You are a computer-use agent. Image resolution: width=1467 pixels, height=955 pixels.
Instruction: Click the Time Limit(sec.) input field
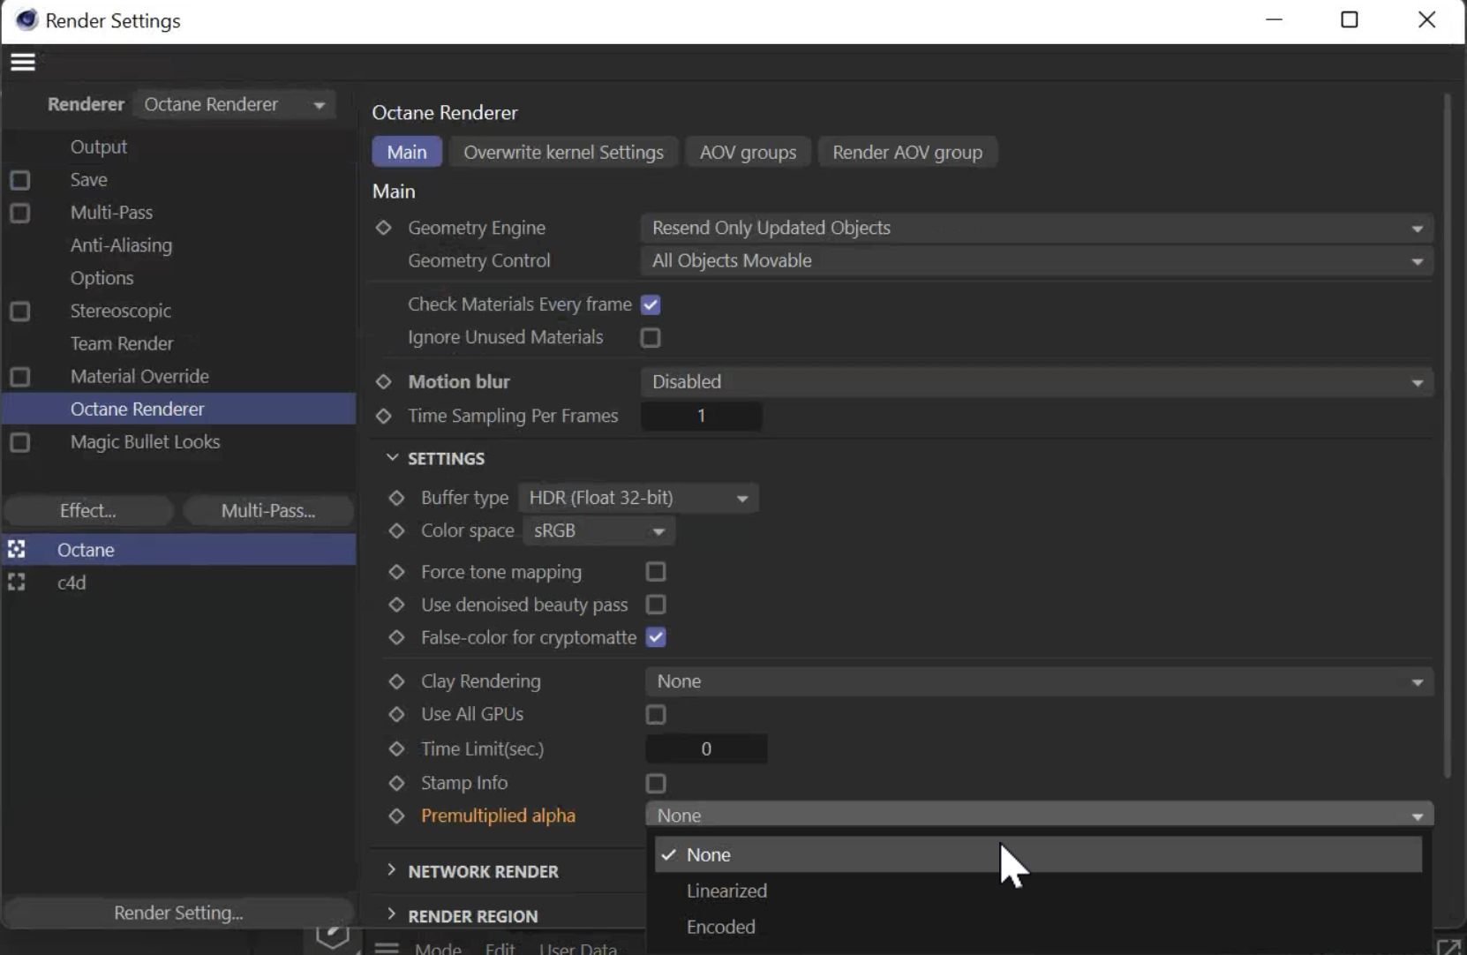pyautogui.click(x=705, y=749)
